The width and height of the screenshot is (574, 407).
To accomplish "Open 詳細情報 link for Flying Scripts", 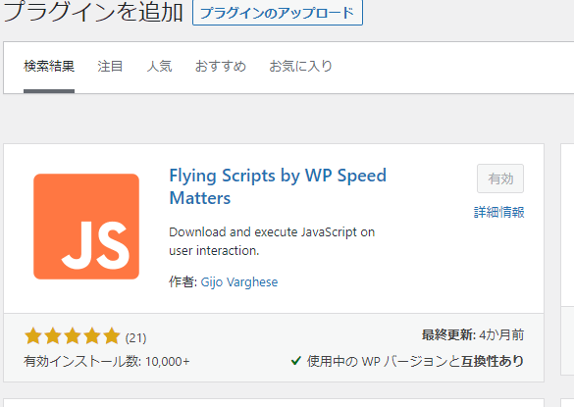I will tap(499, 212).
